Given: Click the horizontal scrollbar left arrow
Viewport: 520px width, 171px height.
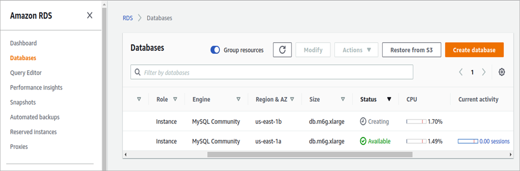Looking at the screenshot, I should click(125, 154).
